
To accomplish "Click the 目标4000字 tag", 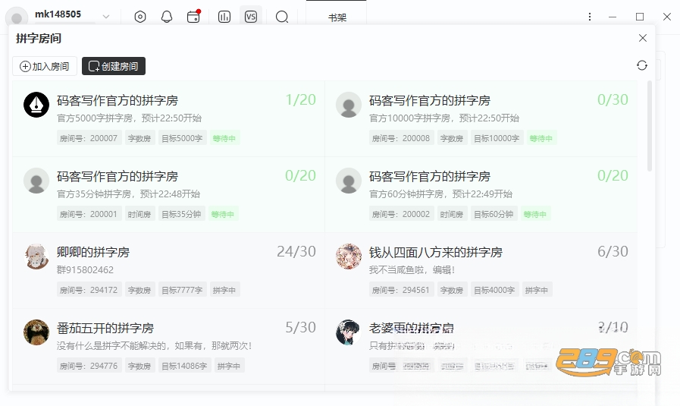I will 494,290.
